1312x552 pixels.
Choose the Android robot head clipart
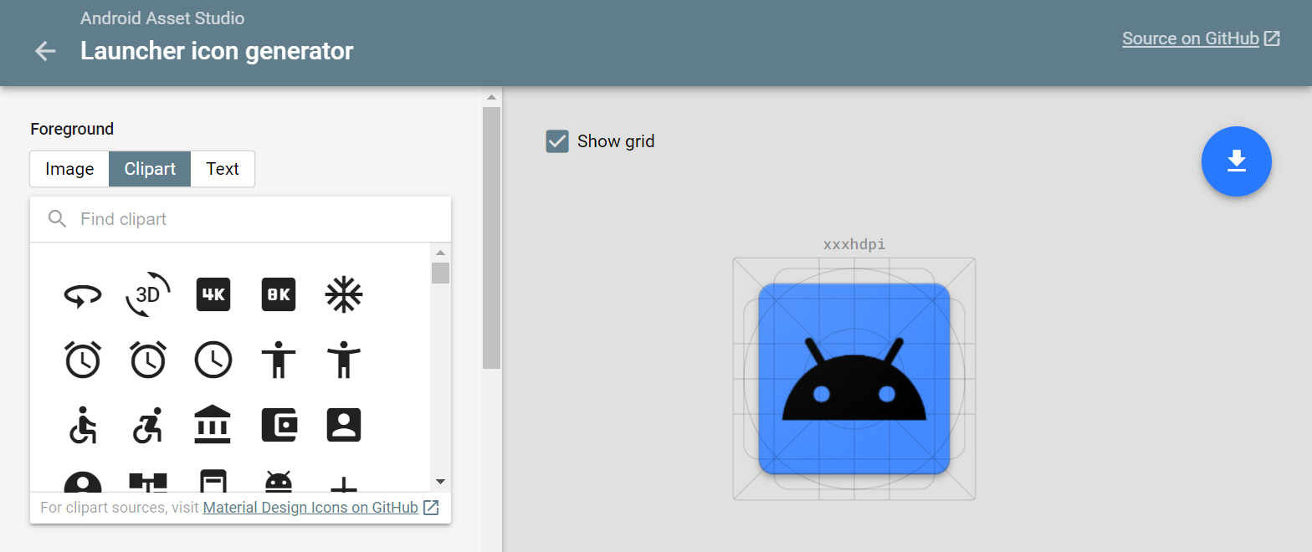(x=279, y=482)
